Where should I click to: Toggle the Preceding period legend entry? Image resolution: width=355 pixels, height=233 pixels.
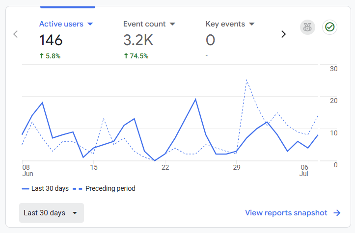tap(104, 188)
